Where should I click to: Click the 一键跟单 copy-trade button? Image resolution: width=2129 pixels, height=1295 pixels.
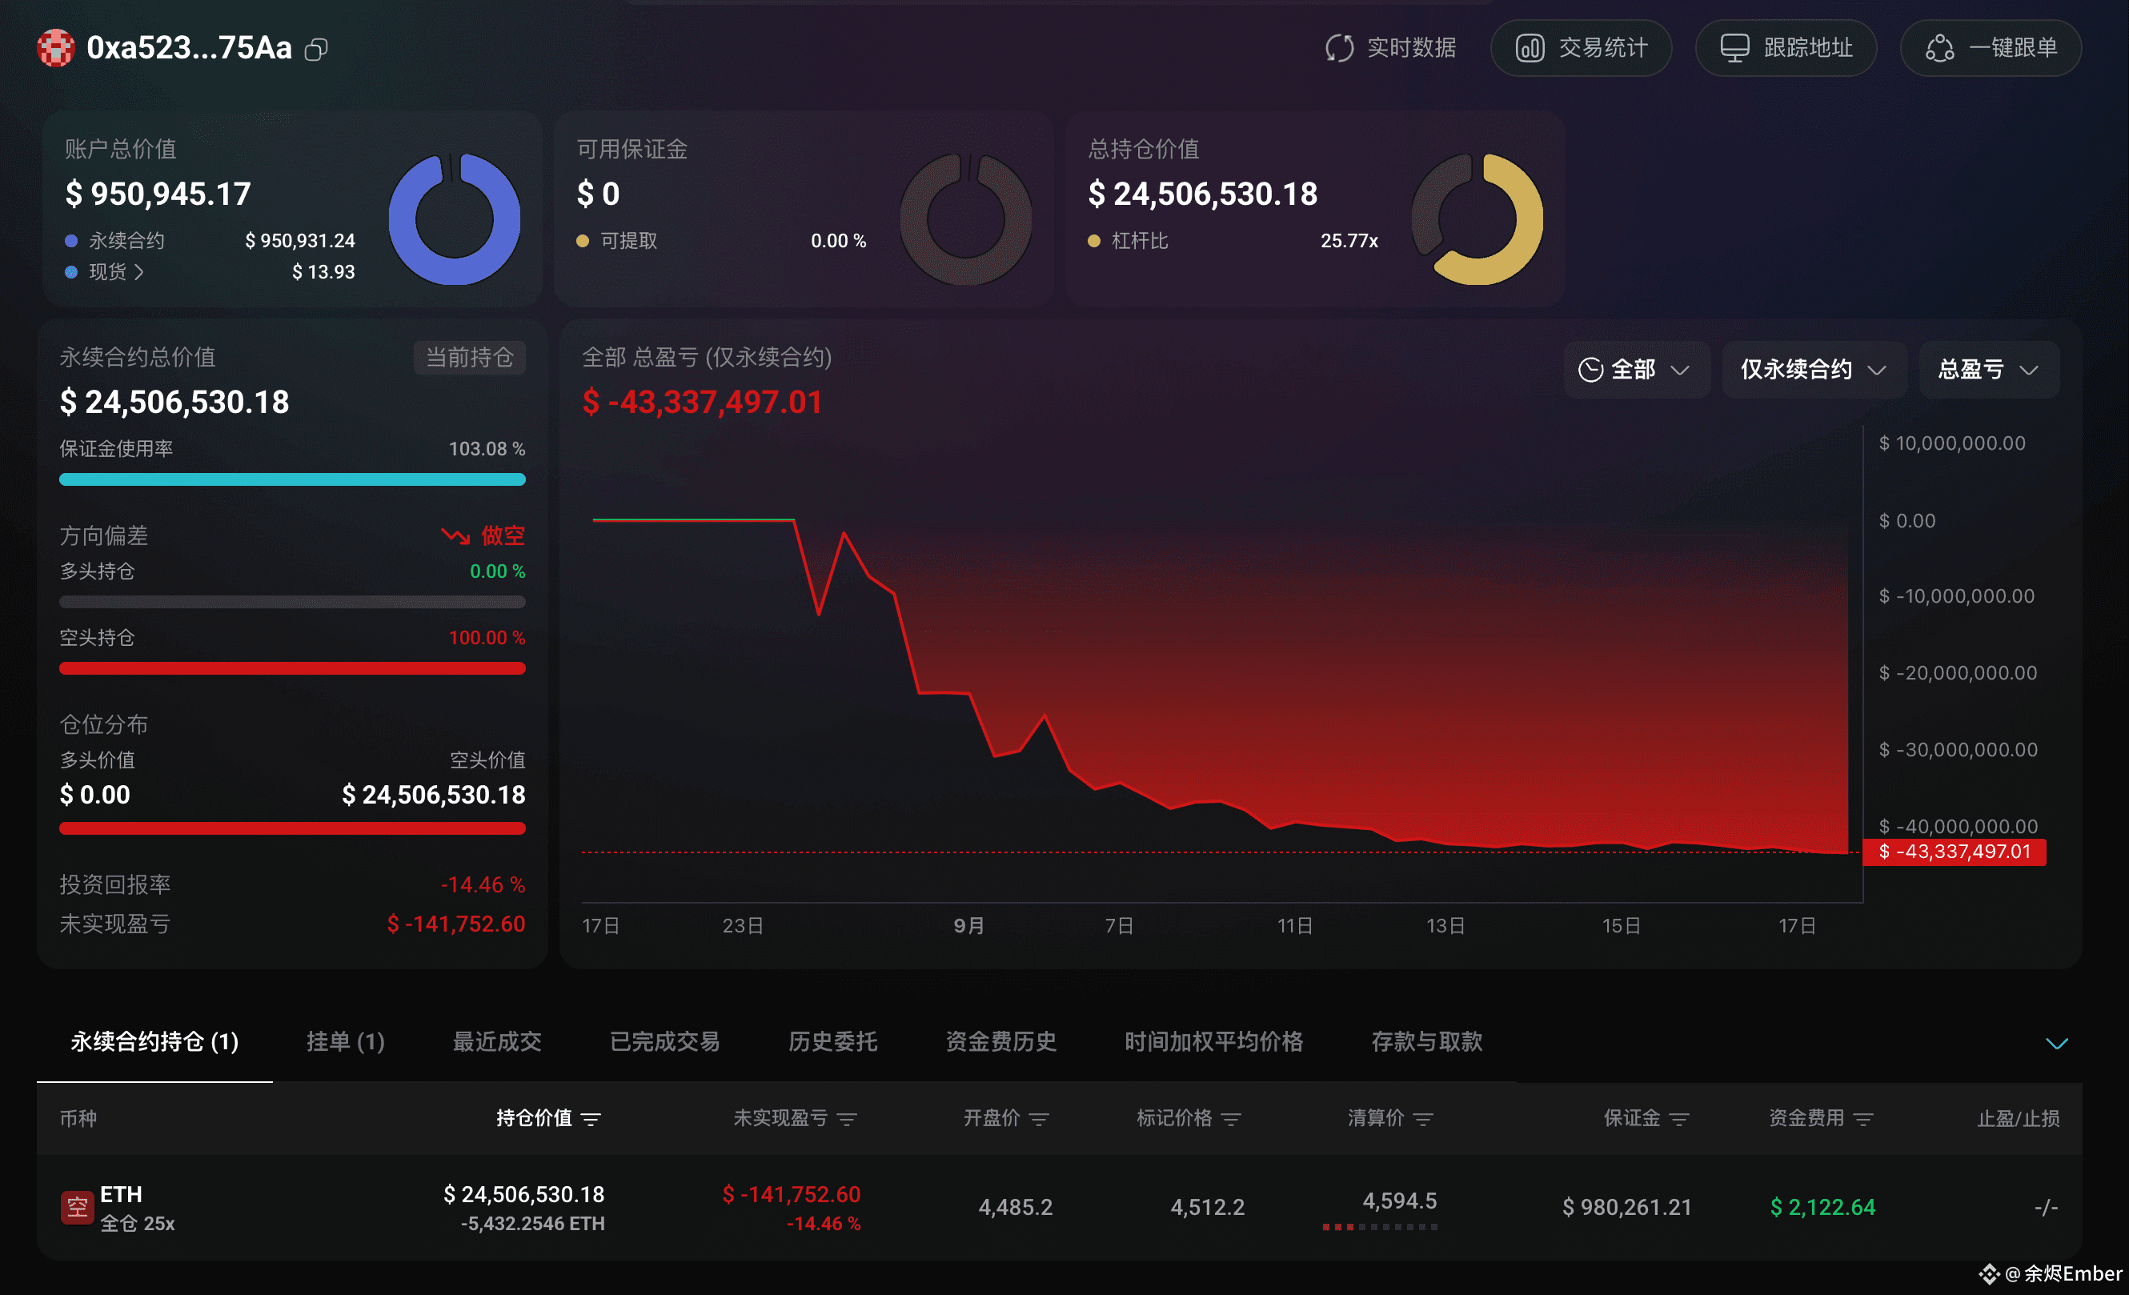coord(1990,47)
